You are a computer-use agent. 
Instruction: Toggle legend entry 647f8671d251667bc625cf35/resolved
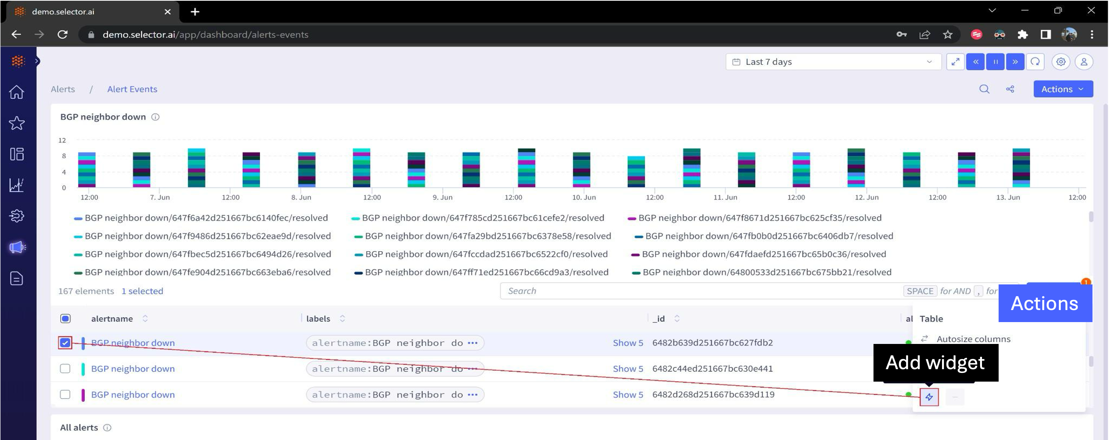(x=755, y=218)
